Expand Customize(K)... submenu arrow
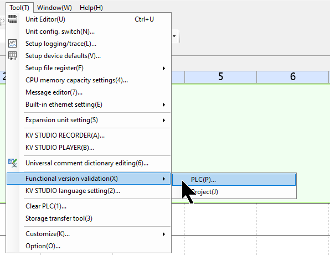This screenshot has width=330, height=256. 164,234
